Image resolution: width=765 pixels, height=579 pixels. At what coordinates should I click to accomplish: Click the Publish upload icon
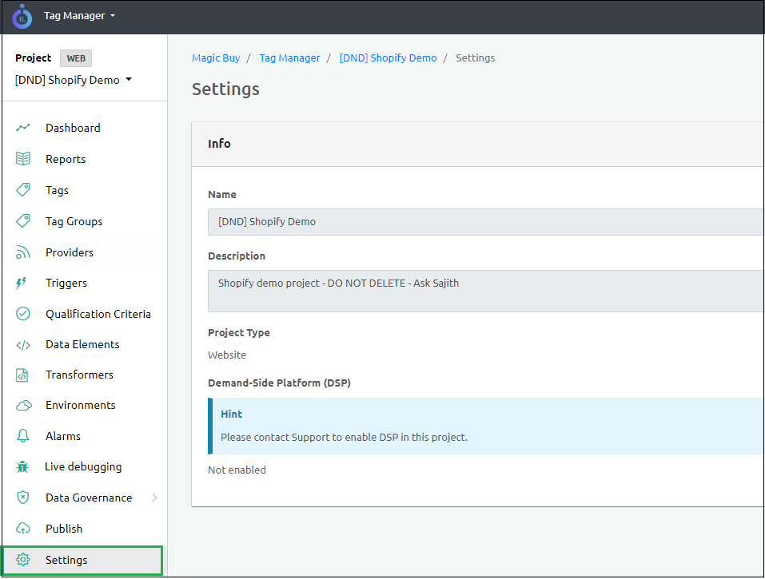pos(23,529)
